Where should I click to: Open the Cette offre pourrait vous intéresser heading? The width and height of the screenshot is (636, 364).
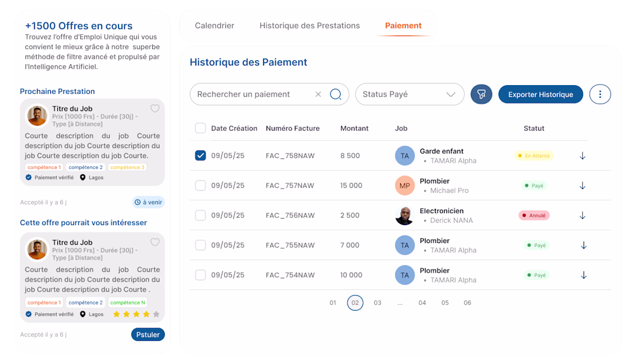[83, 222]
